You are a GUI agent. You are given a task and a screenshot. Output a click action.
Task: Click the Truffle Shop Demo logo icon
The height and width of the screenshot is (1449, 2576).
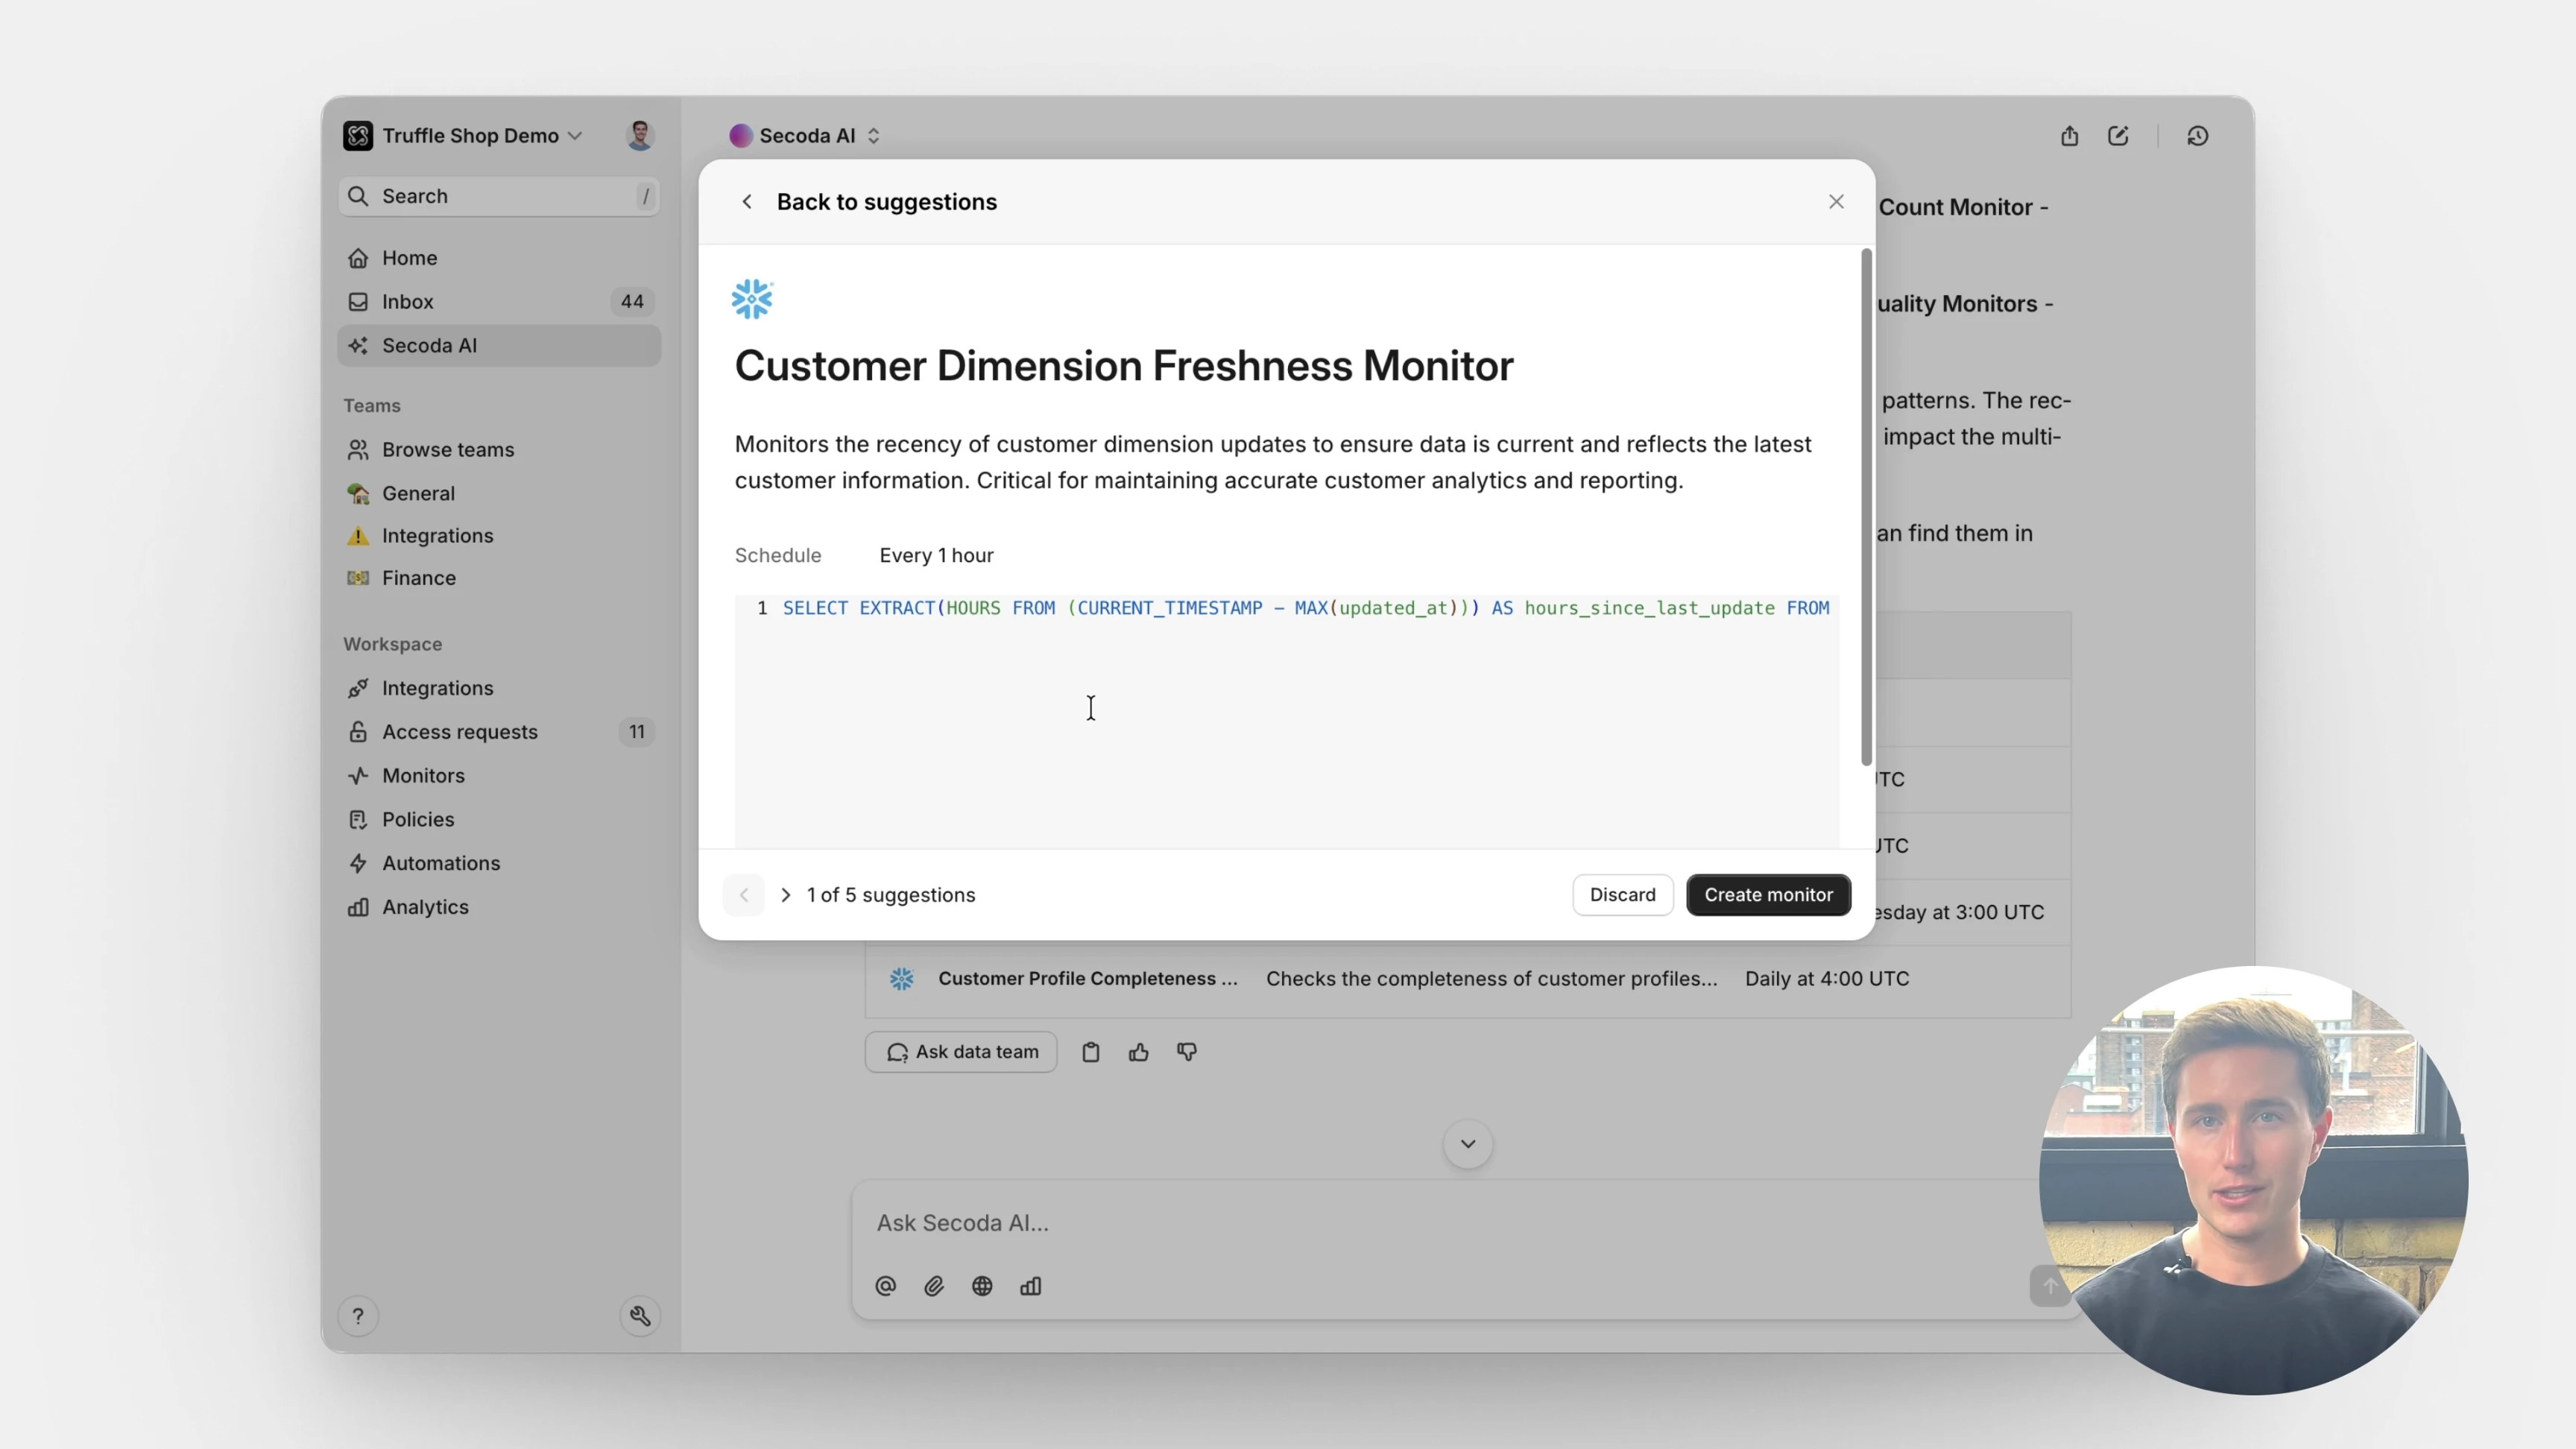click(x=357, y=135)
